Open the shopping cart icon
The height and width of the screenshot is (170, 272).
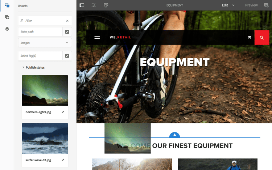coord(250,37)
